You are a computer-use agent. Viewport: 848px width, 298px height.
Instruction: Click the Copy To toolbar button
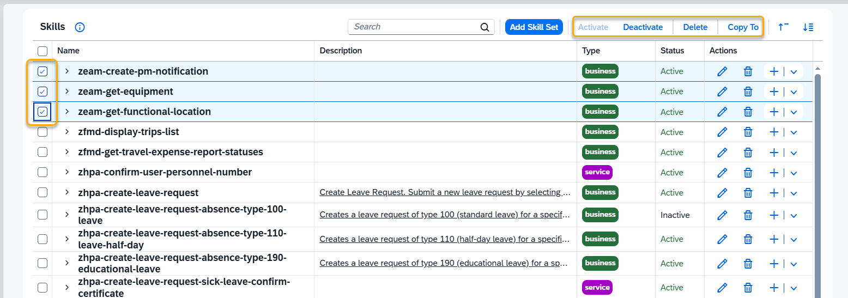click(743, 27)
